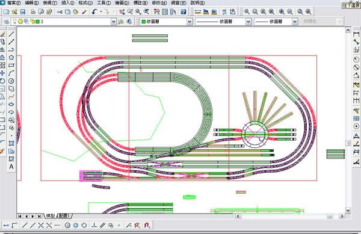The height and width of the screenshot is (234, 361).
Task: Click the vertical scrollbar down arrow
Action: pos(348,210)
